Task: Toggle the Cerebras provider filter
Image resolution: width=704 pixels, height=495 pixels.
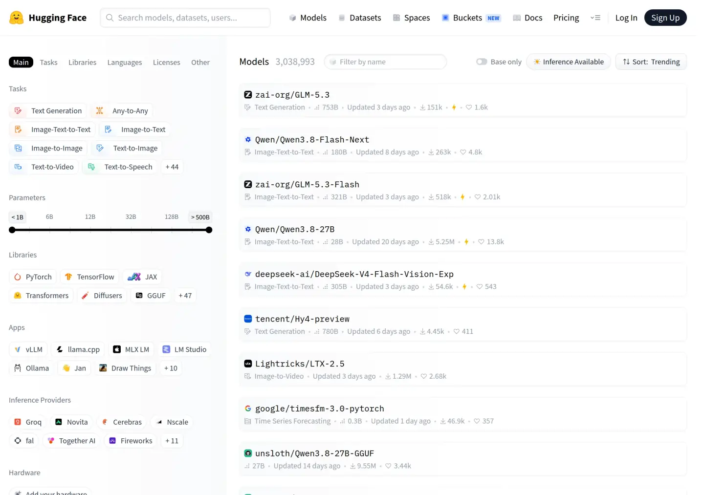Action: pos(122,422)
